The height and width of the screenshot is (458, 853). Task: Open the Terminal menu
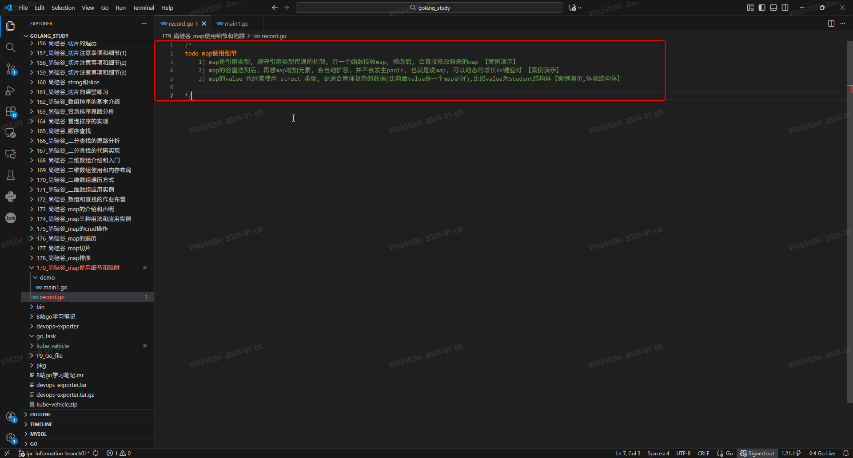coord(143,8)
